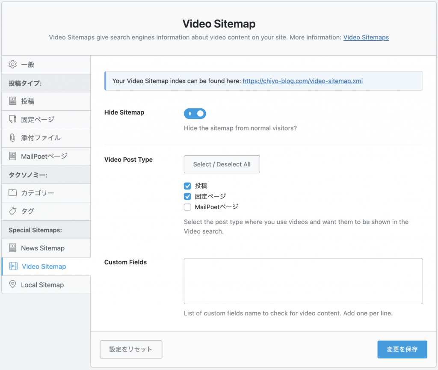Click the 投稿 checkbox label text
The height and width of the screenshot is (370, 438).
[x=201, y=186]
